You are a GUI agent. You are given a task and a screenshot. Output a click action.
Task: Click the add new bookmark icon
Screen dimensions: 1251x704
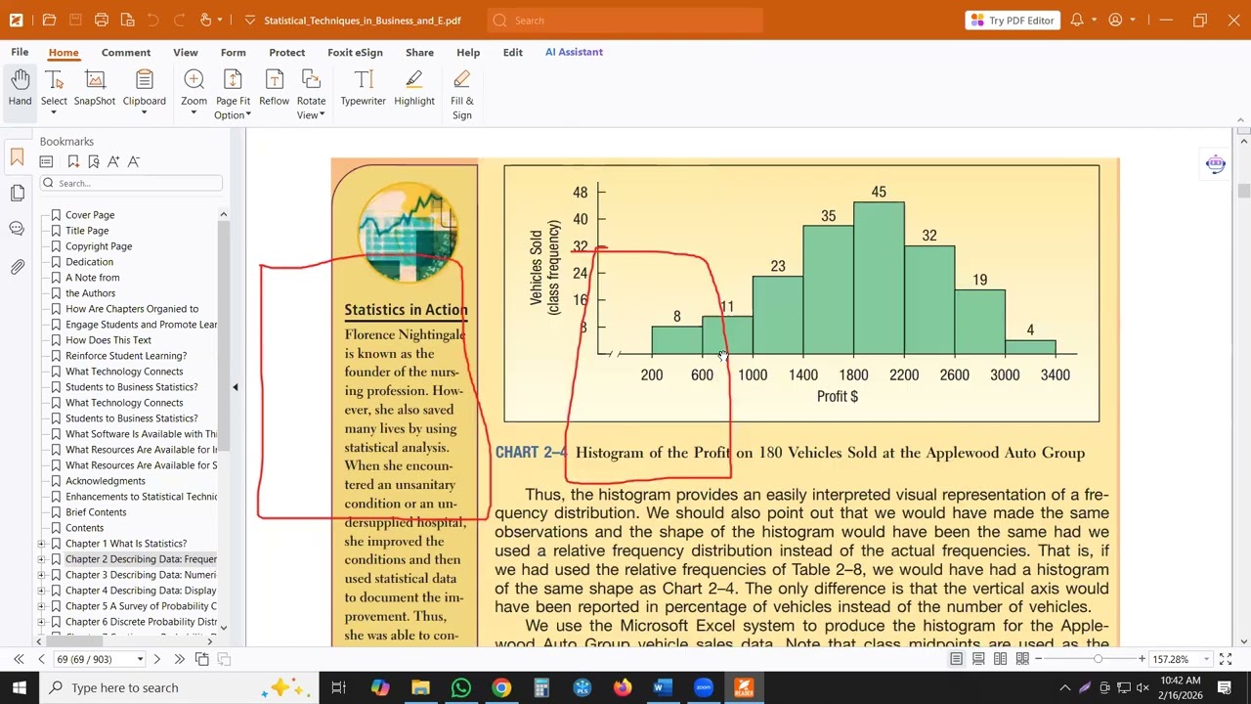click(73, 161)
